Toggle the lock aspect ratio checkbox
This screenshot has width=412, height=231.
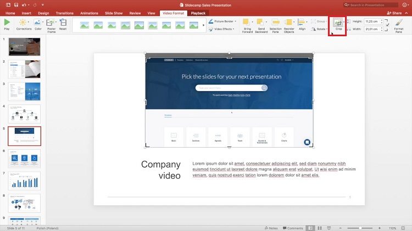[388, 25]
